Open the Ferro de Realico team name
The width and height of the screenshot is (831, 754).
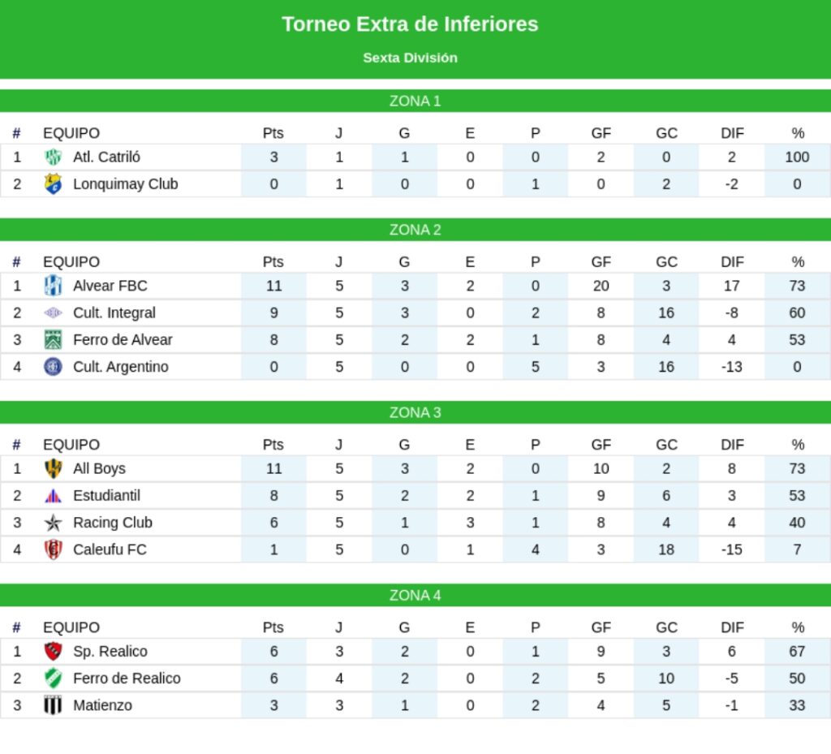point(127,679)
